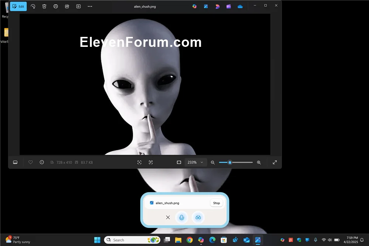Open Wi-Fi quick settings in tray
Image resolution: width=369 pixels, height=246 pixels.
click(x=324, y=240)
